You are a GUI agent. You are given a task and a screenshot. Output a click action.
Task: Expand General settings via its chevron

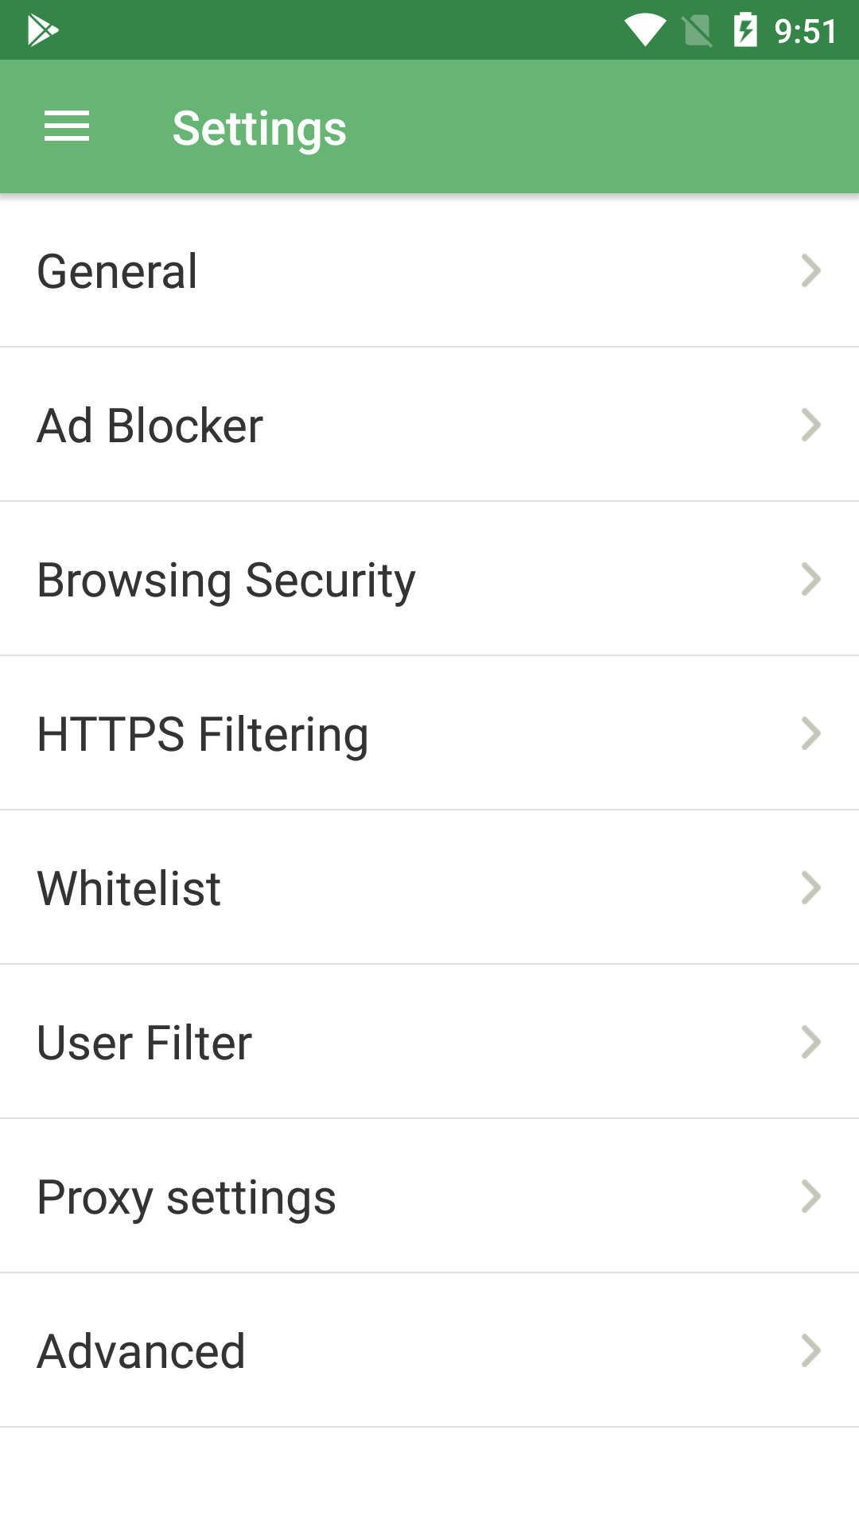(x=810, y=270)
